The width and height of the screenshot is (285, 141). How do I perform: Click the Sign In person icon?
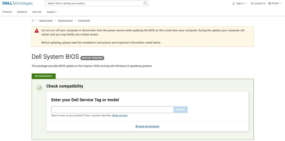click(x=234, y=3)
